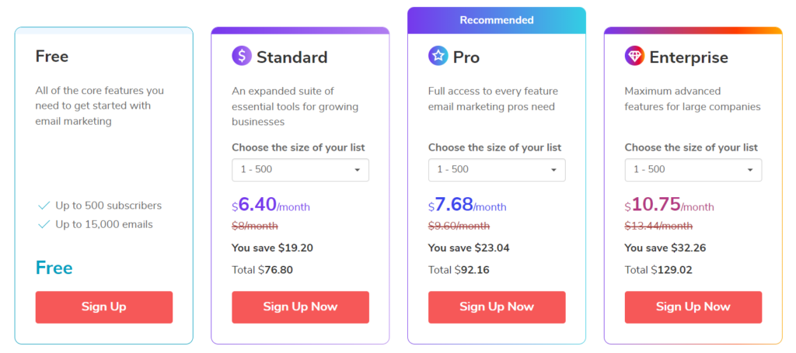This screenshot has height=353, width=796.
Task: Click checkmark beside Up to 500 subscribers
Action: [44, 206]
